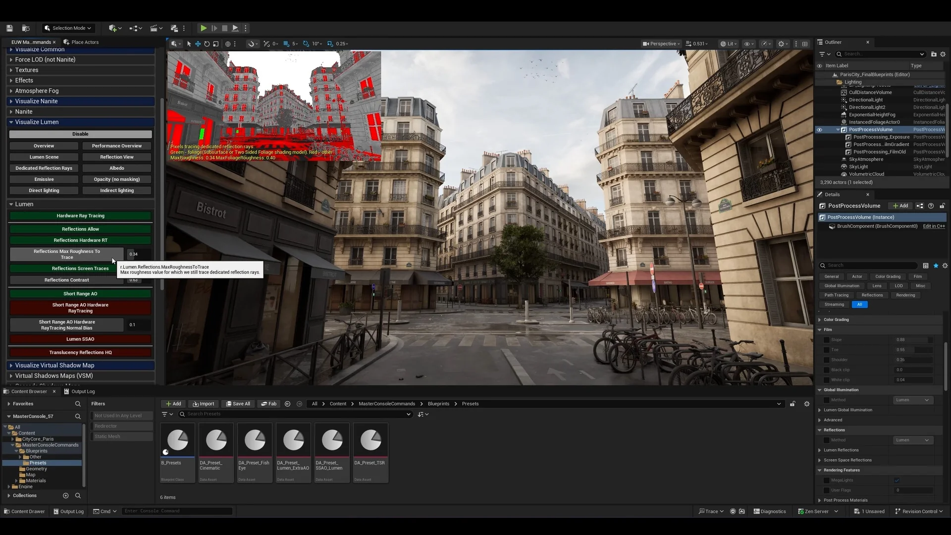This screenshot has width=951, height=535.
Task: Select the Reflections filter in Details
Action: tap(872, 295)
